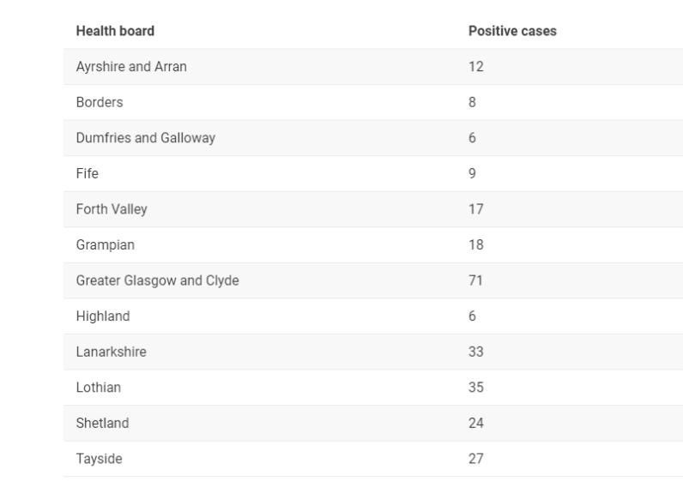
Task: Select the Lothian health board cell
Action: coord(99,388)
